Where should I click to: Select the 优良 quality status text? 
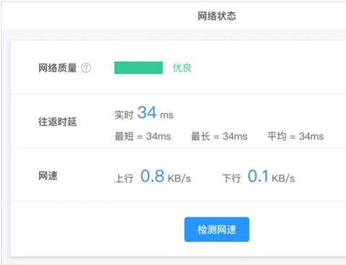[182, 68]
